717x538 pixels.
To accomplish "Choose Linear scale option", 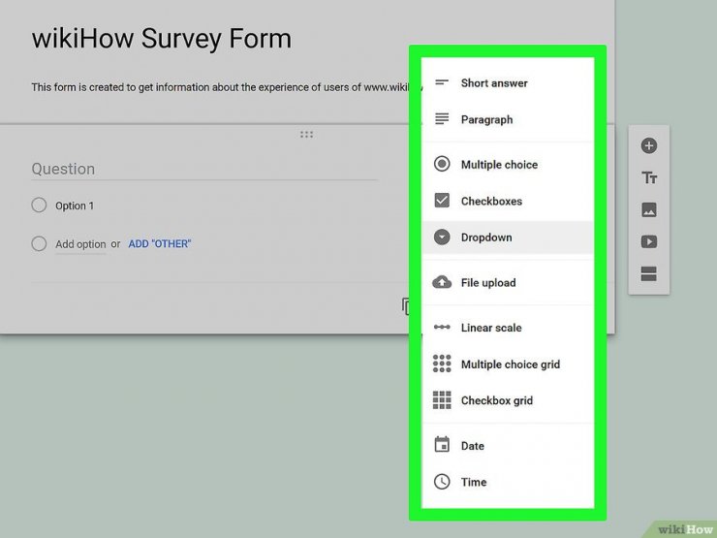I will (508, 328).
